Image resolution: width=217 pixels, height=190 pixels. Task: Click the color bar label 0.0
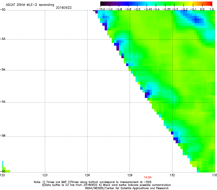click(x=202, y=9)
